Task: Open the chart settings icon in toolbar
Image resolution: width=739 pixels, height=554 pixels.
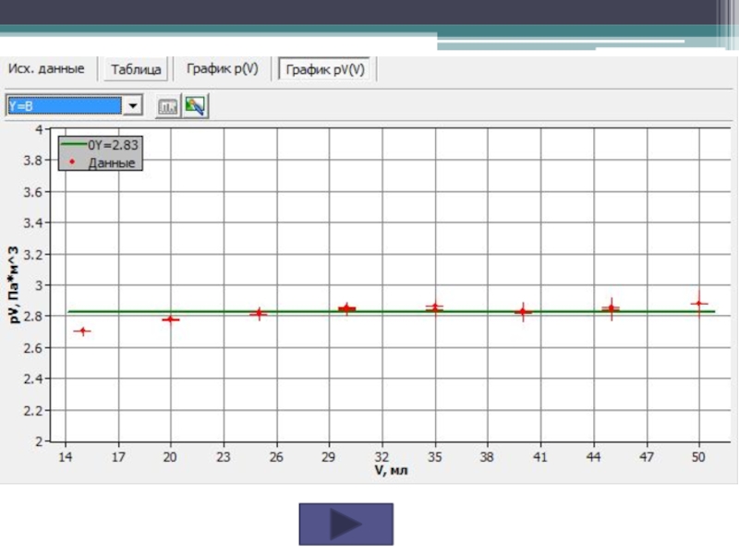Action: click(x=168, y=106)
